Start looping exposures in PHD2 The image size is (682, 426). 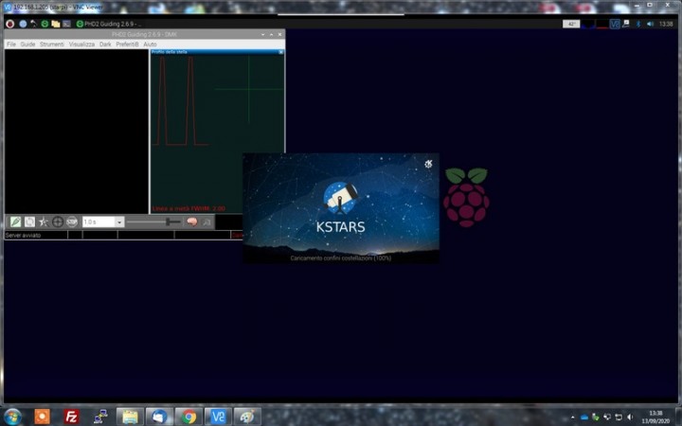(29, 222)
